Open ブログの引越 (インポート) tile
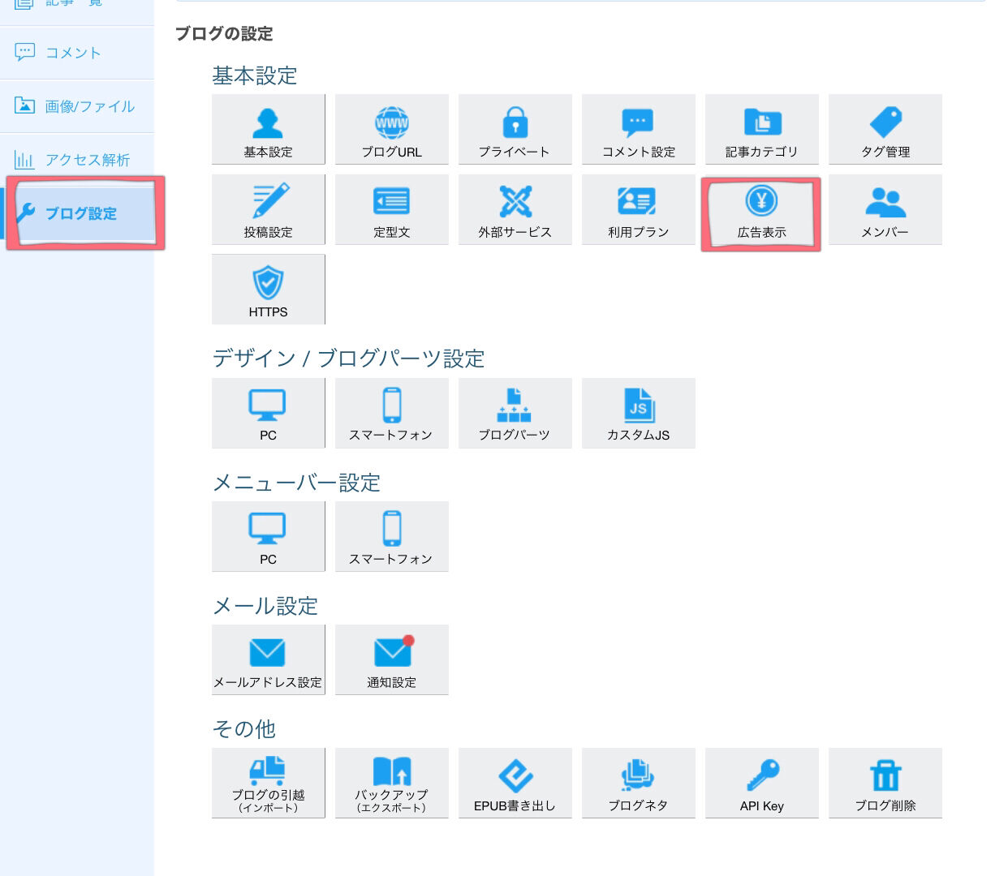The height and width of the screenshot is (876, 1008). (x=268, y=783)
